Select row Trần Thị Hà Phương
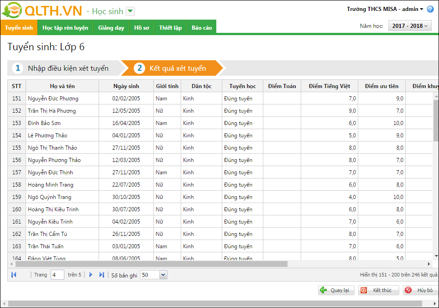Screen dimensions: 439x308 pos(220,110)
